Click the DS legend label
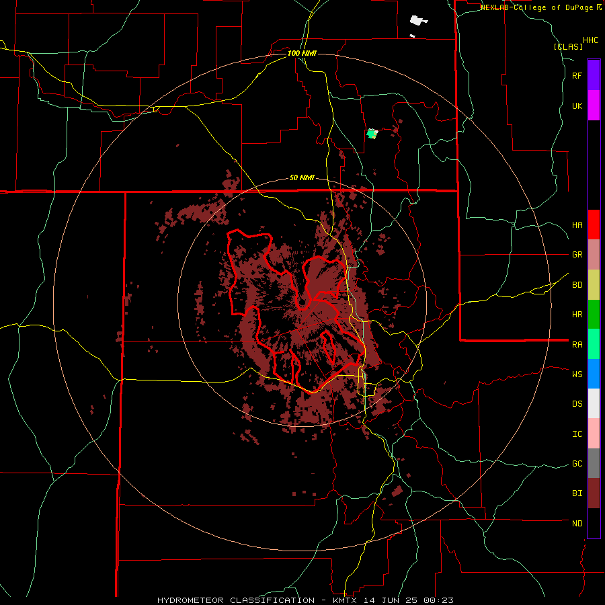Viewport: 605px width, 605px height. coord(577,404)
